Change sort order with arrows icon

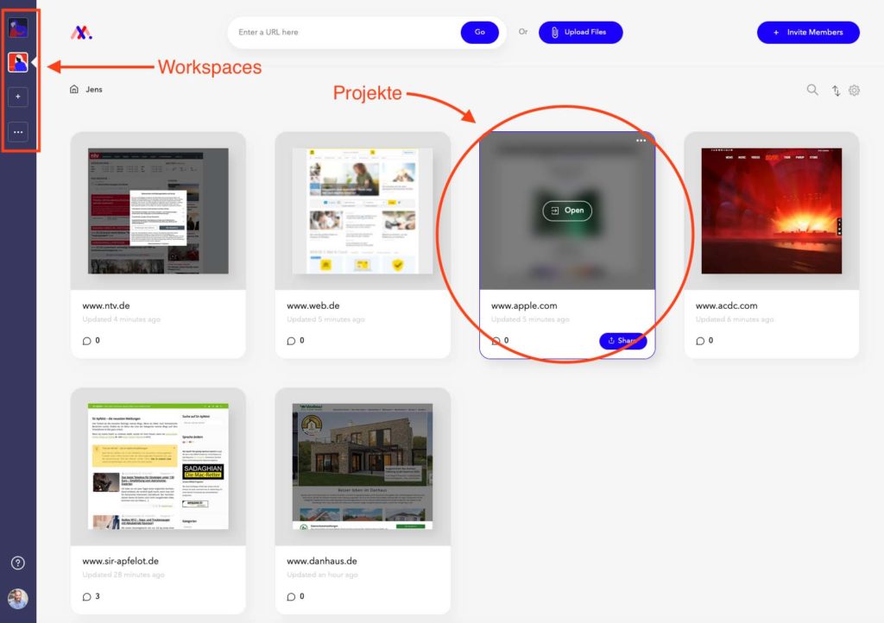[836, 90]
